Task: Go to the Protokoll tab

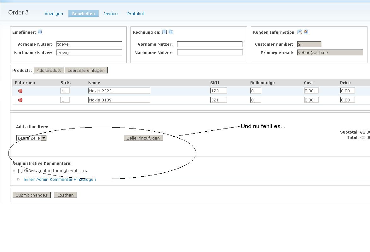Action: point(136,14)
